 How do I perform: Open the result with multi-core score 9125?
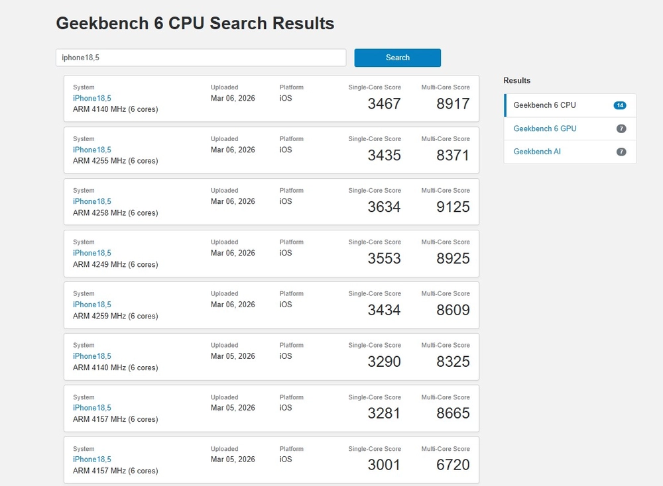[x=91, y=201]
